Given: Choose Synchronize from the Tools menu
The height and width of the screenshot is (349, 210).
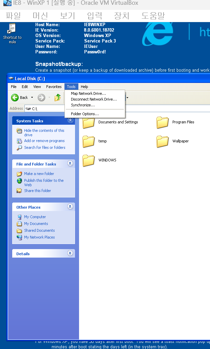Looking at the screenshot, I should (95, 105).
